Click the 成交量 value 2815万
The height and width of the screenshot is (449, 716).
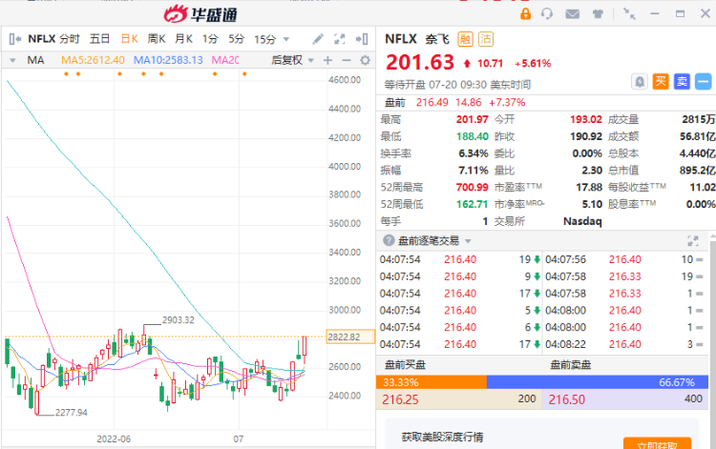point(699,119)
